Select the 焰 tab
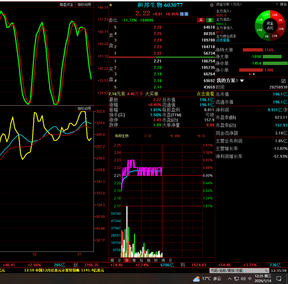Viewport: 288px width, 284px height. point(141,260)
